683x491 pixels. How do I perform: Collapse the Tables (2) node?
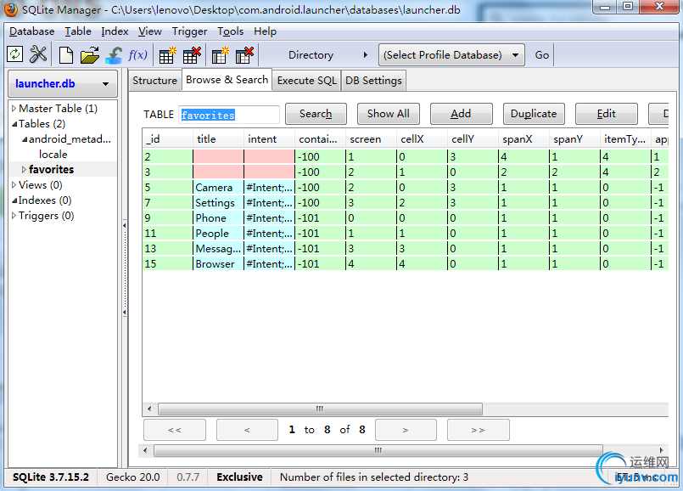click(x=14, y=124)
